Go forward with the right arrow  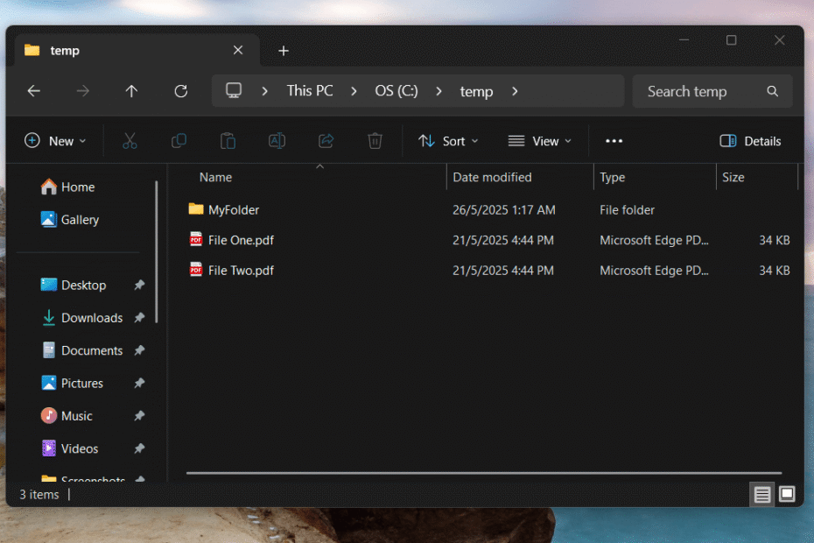82,91
